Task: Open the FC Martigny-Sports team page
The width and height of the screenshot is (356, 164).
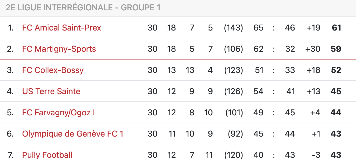Action: 59,49
